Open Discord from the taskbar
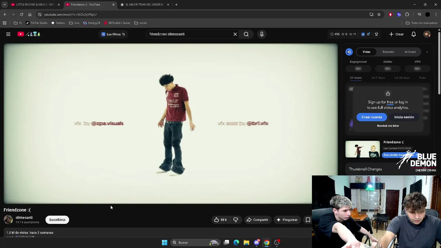This screenshot has width=441, height=248. click(x=256, y=242)
